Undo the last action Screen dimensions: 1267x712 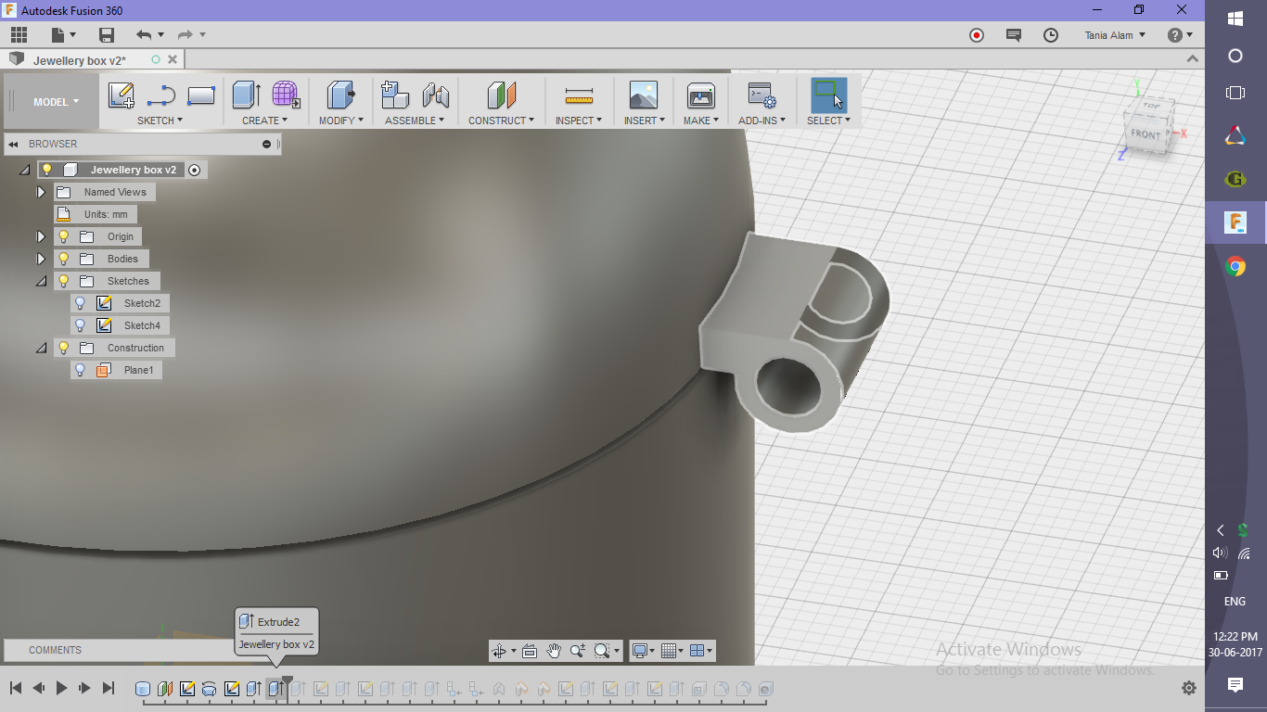pos(143,35)
